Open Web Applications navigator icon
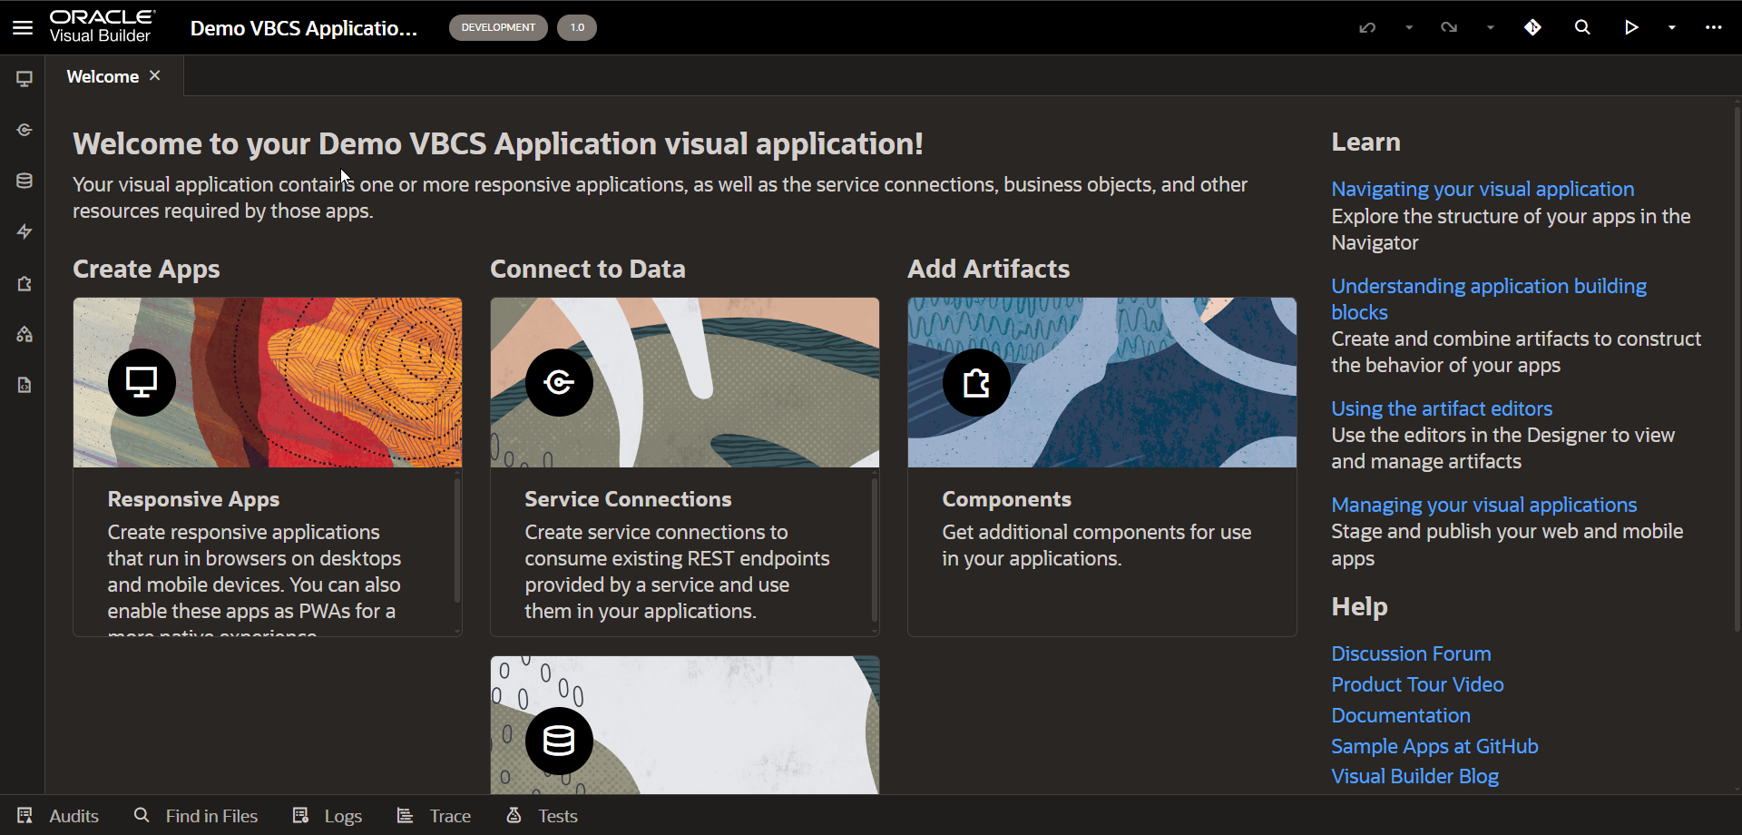1742x835 pixels. pyautogui.click(x=24, y=79)
